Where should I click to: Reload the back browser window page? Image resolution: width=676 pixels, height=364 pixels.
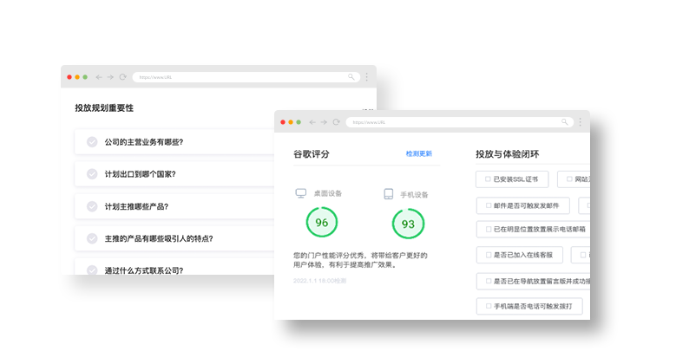pos(123,77)
